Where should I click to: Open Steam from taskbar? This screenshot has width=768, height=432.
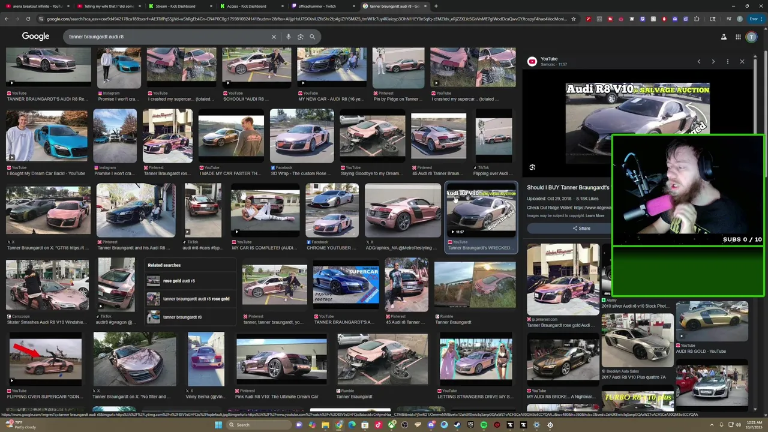457,425
